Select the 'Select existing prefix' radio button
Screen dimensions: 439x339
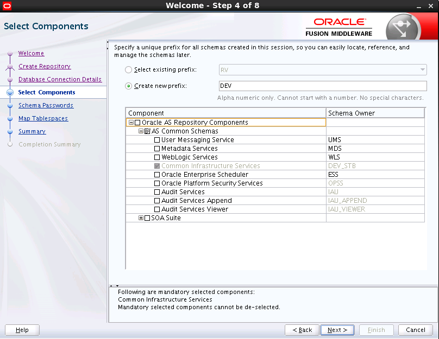(x=128, y=69)
